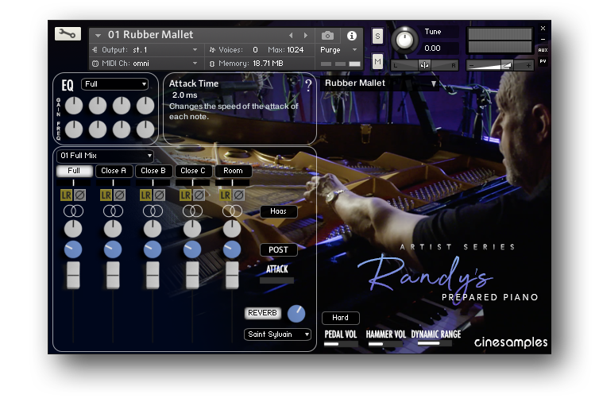Click the Tune value 0.00
Image resolution: width=599 pixels, height=402 pixels.
click(432, 48)
